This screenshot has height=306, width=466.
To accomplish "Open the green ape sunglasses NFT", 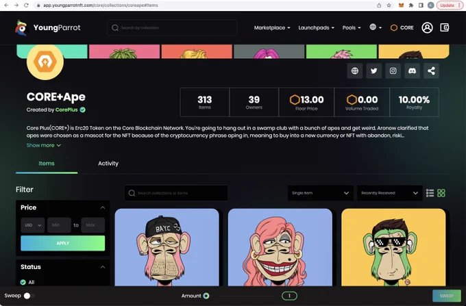I will pos(393,247).
